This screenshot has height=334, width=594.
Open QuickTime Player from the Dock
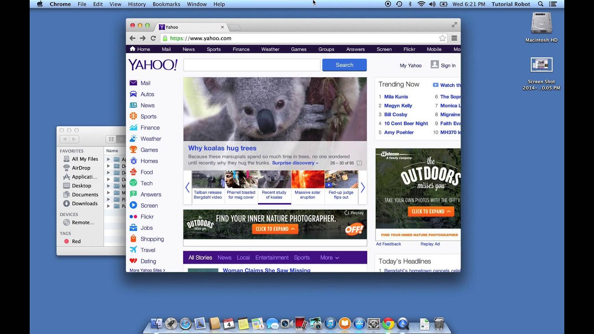403,323
